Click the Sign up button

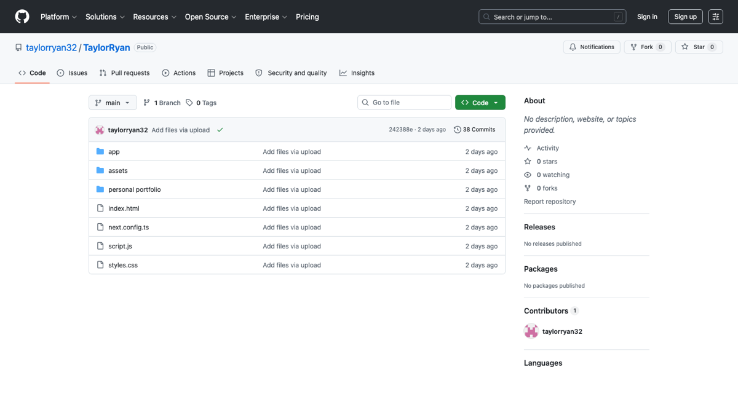tap(685, 17)
